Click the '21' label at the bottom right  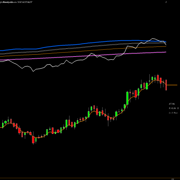[172, 179]
